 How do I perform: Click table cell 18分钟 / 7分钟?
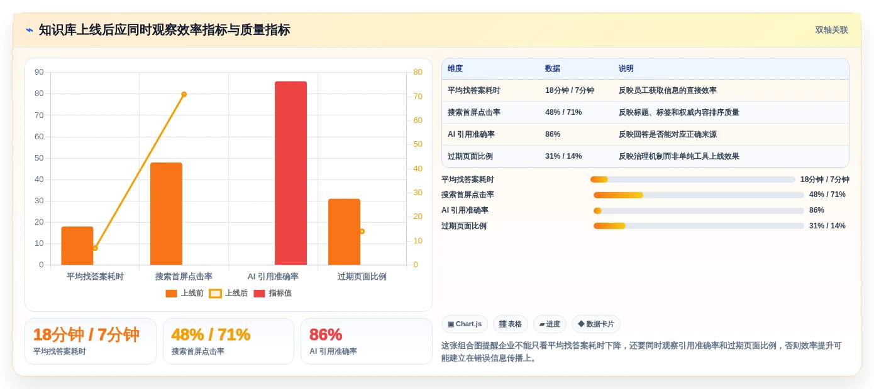[x=570, y=90]
